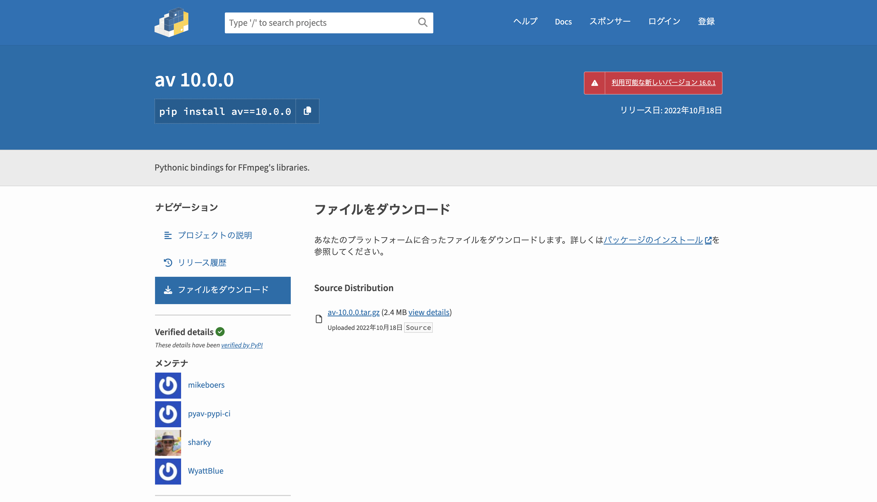Viewport: 877px width, 502px height.
Task: Select ファイルをダウンロード navigation tab
Action: coord(223,290)
